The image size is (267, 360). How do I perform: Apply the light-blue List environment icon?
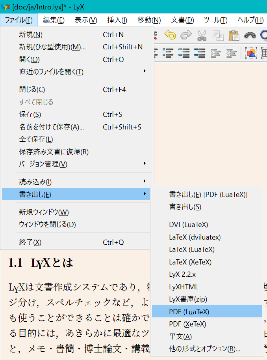[184, 53]
